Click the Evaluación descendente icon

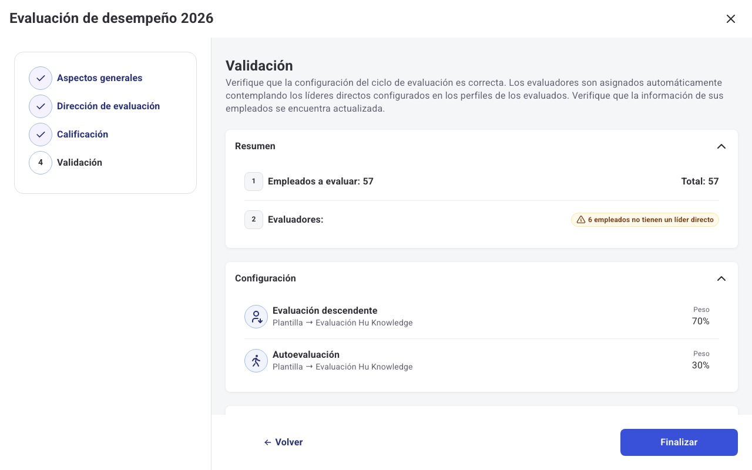coord(256,317)
